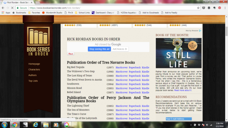Image resolution: width=228 pixels, height=128 pixels.
Task: Open the School Links bookmark folder
Action: coord(82,13)
